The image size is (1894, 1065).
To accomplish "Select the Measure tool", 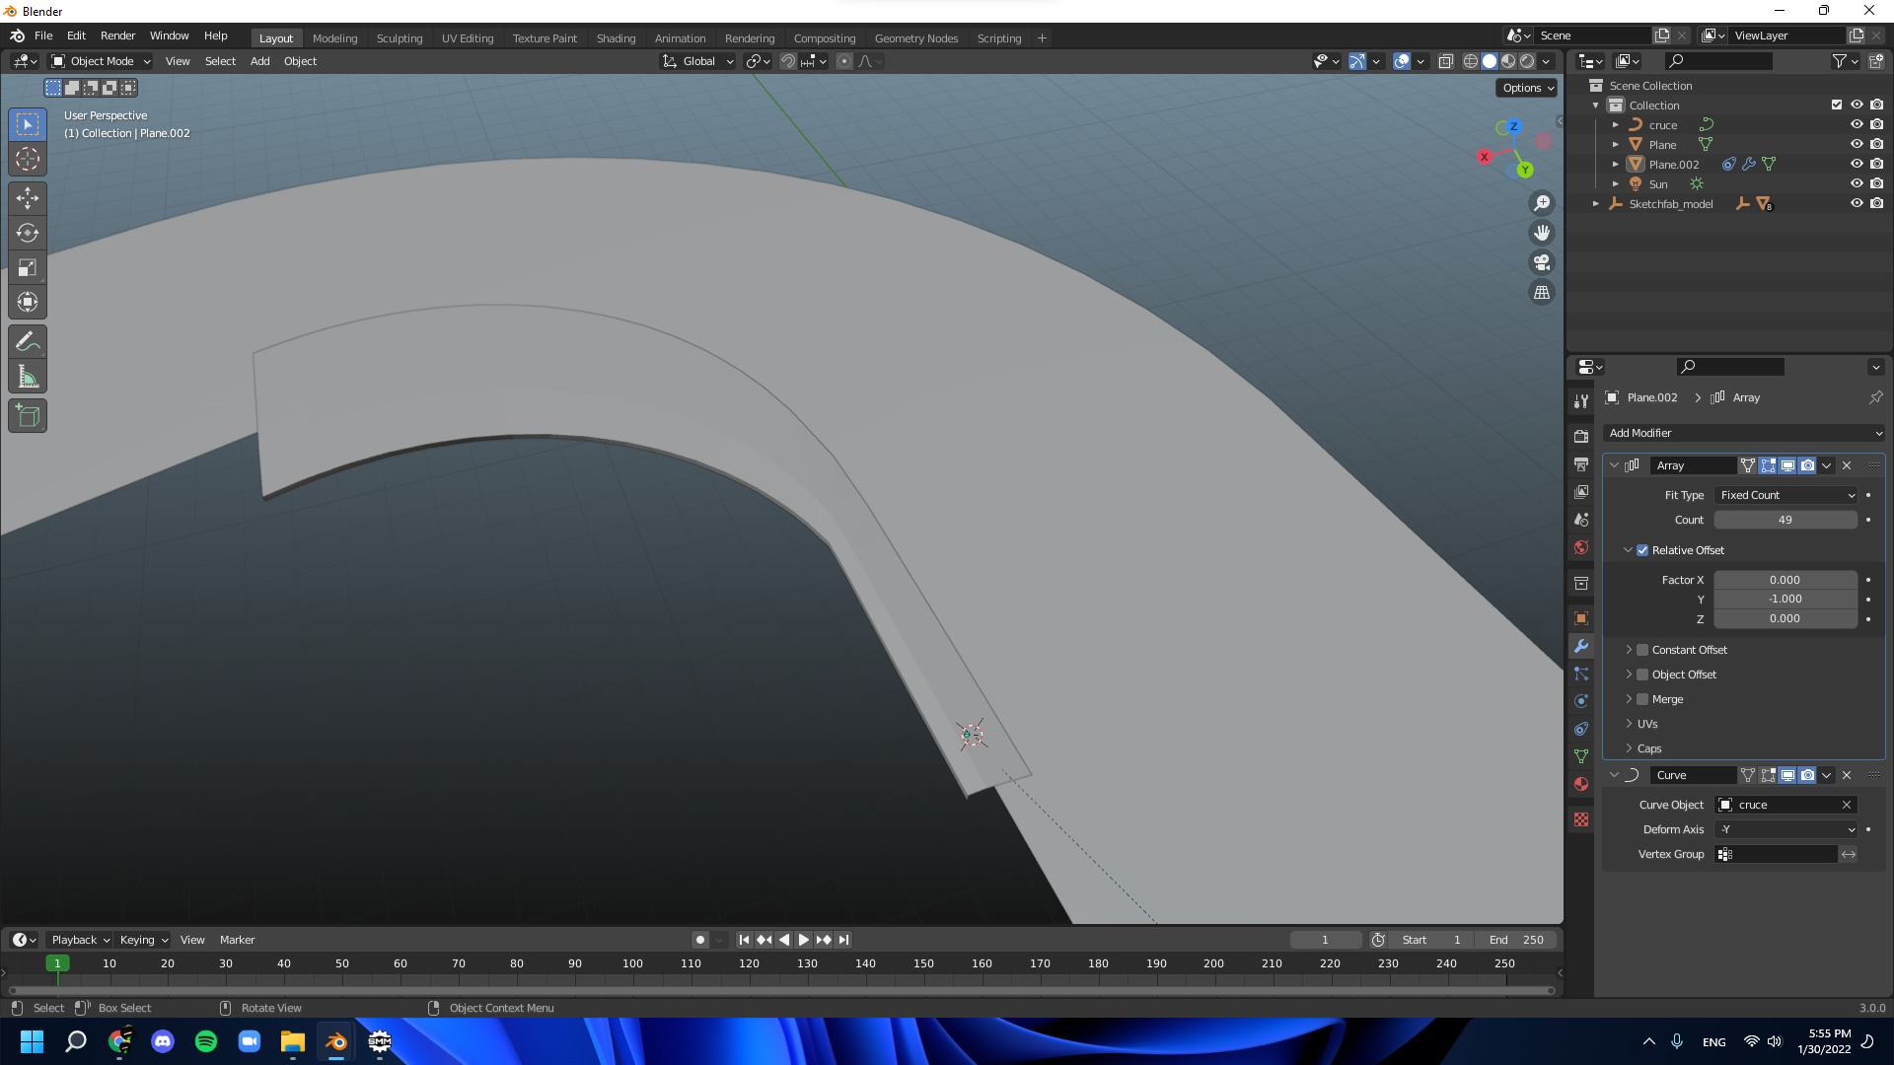I will [x=28, y=377].
